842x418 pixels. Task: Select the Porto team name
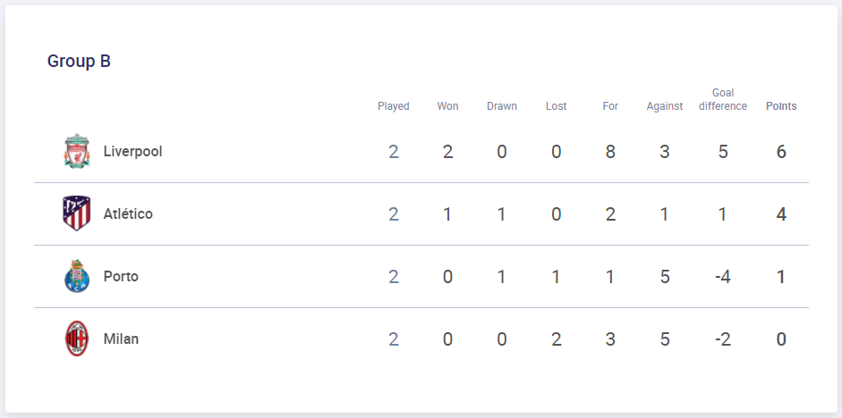point(121,277)
